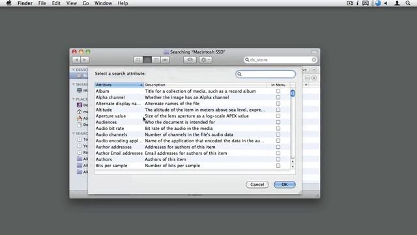Switch Finder to Cover Flow view
The width and height of the screenshot is (417, 235).
(x=165, y=59)
